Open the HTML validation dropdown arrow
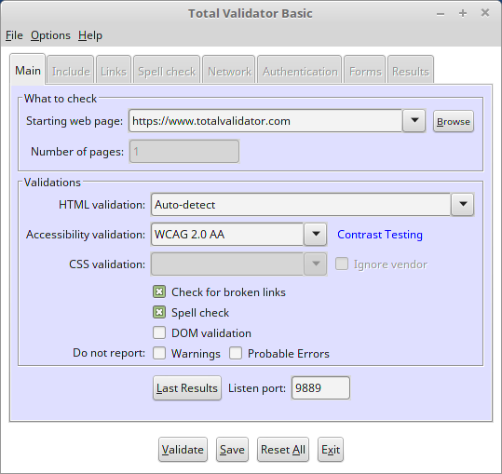 coord(463,204)
